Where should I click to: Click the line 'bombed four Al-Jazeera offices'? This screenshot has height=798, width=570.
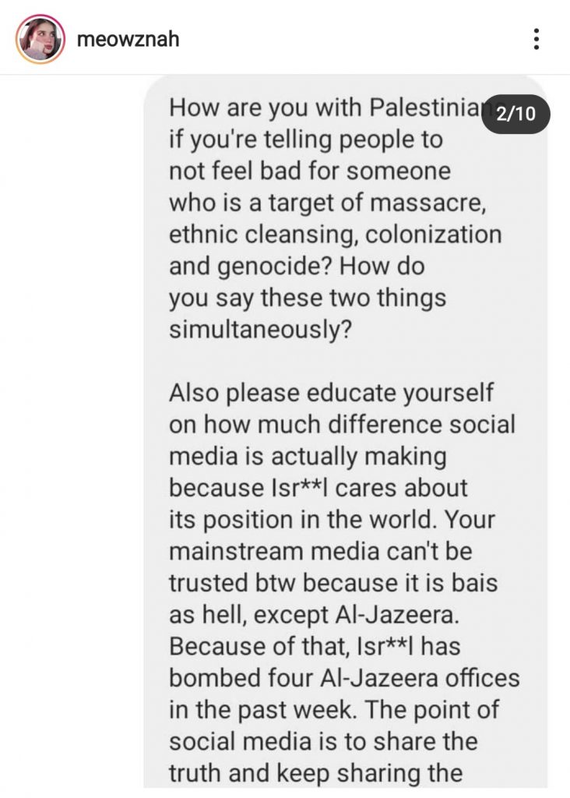click(x=344, y=678)
